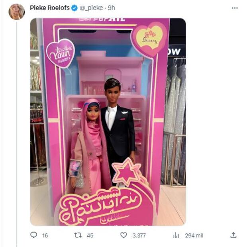Click the 294 mil views count
The height and width of the screenshot is (247, 245).
coord(194,235)
